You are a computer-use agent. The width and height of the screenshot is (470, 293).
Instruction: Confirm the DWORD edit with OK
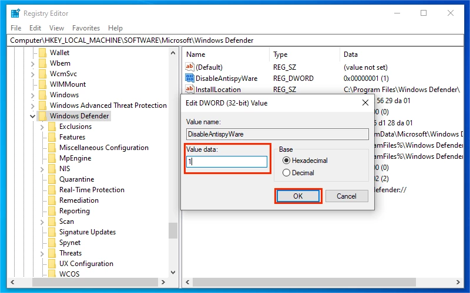tap(298, 196)
